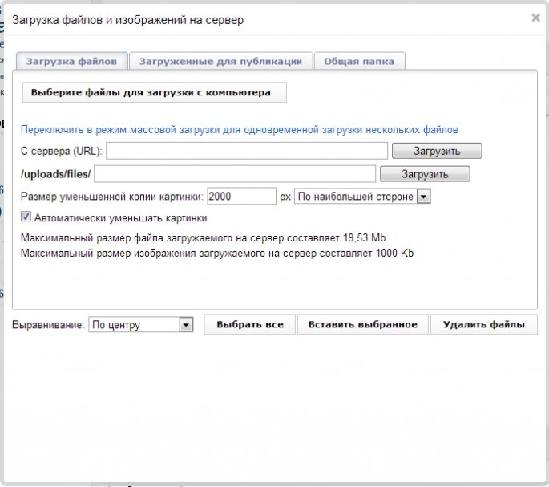Toggle the 'Автоматически уменьшать картинки' checkbox

click(26, 217)
